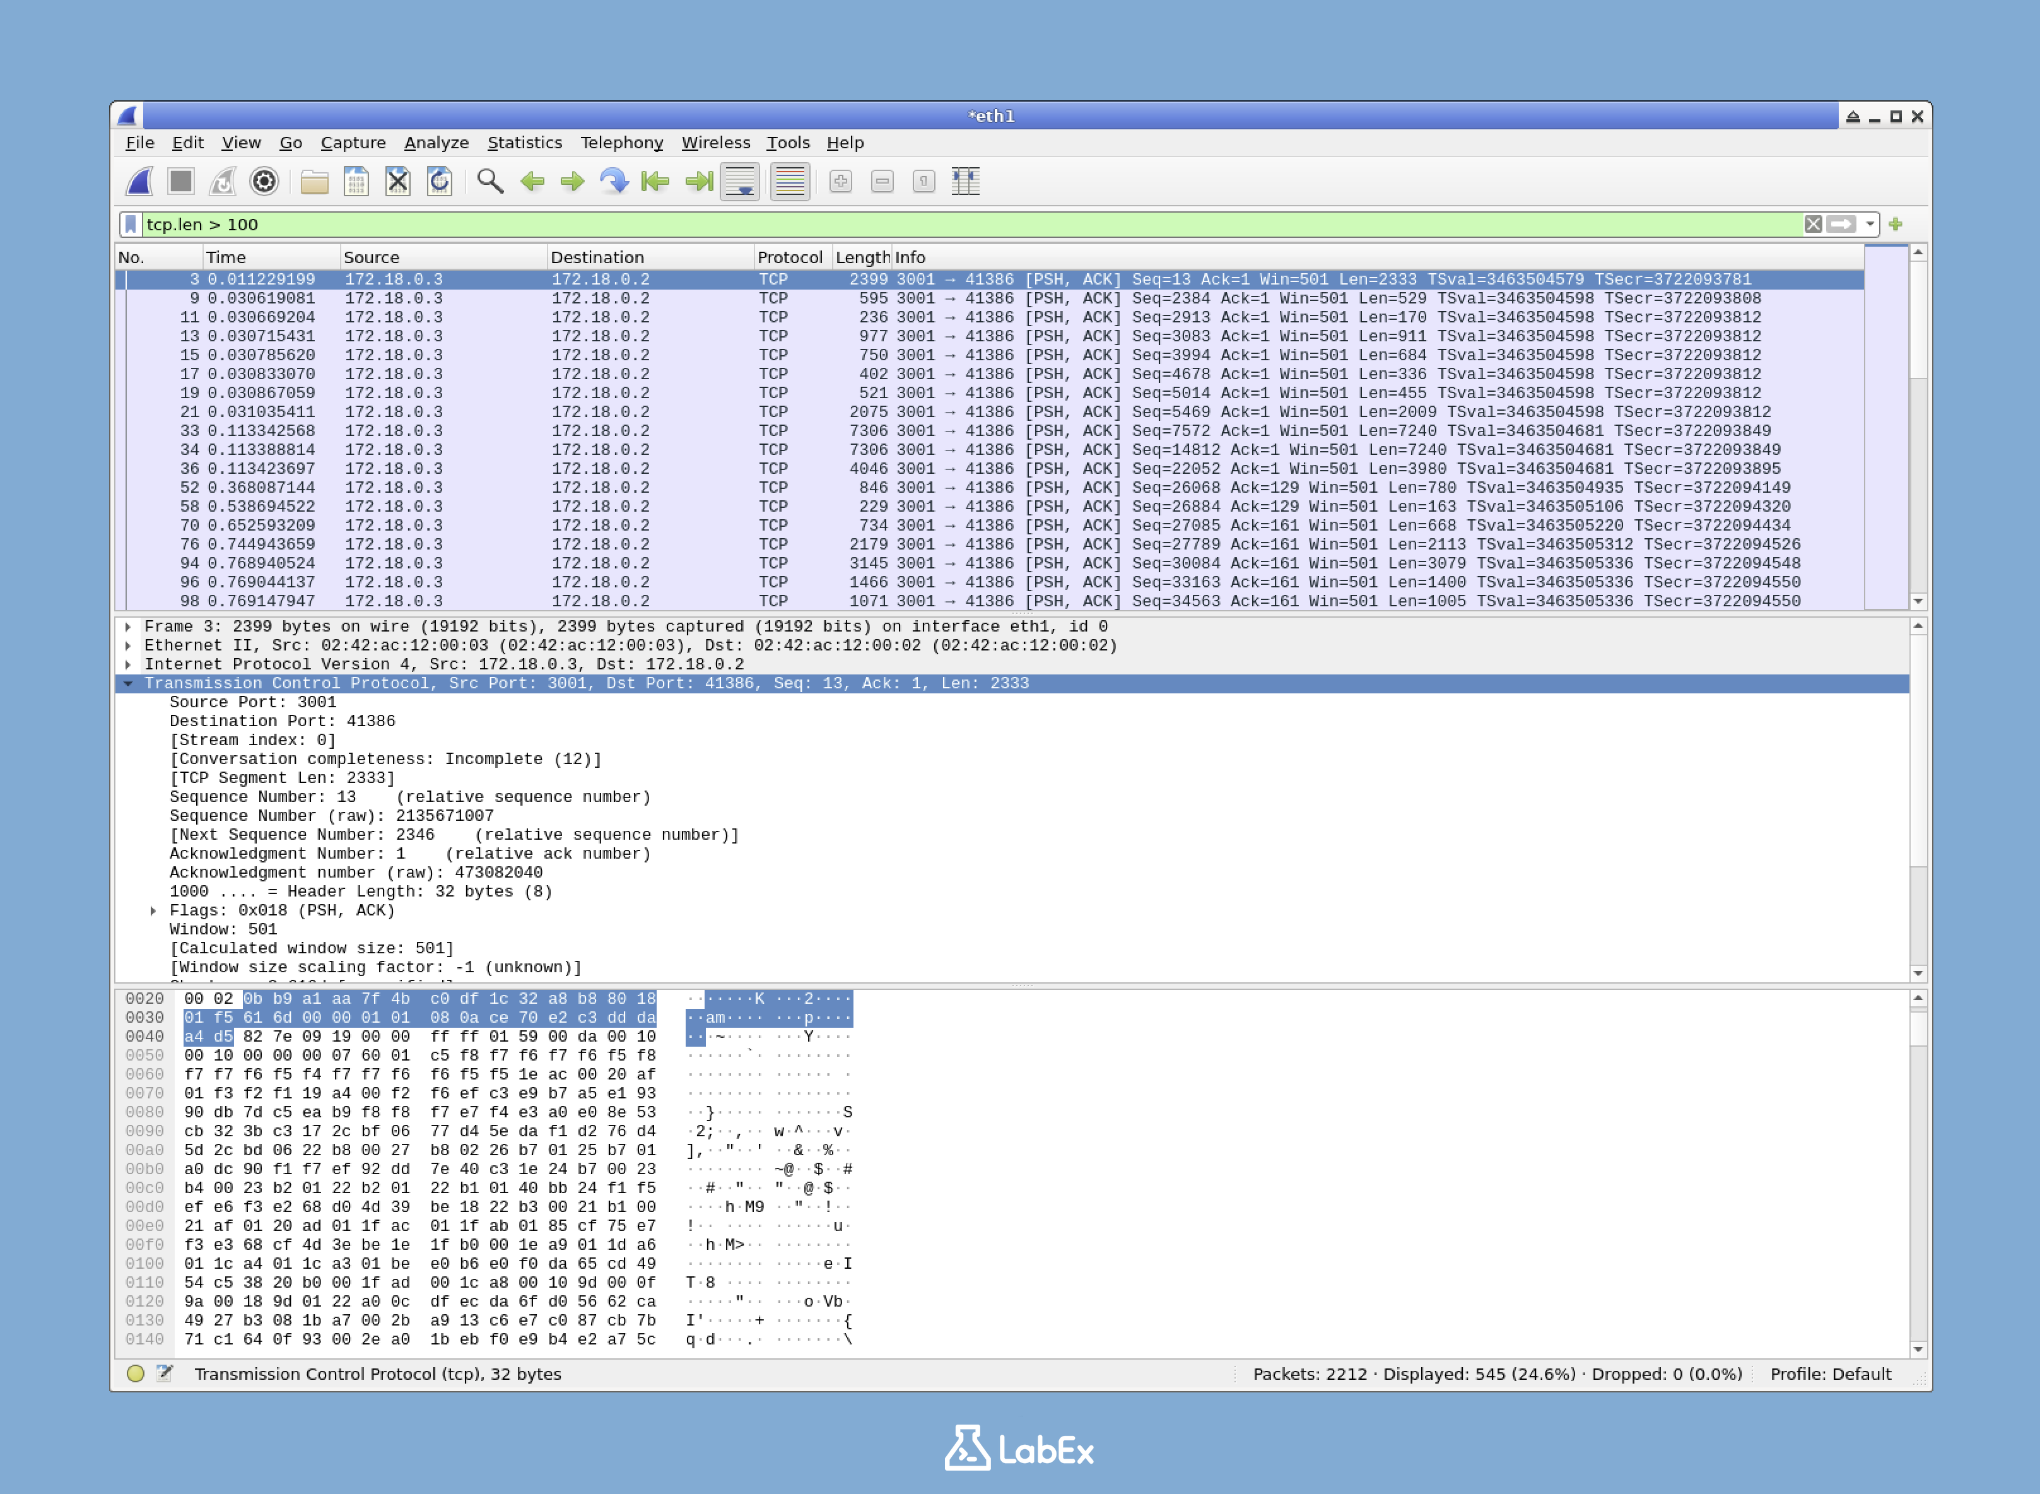Viewport: 2040px width, 1494px height.
Task: Stop the running capture
Action: click(x=182, y=181)
